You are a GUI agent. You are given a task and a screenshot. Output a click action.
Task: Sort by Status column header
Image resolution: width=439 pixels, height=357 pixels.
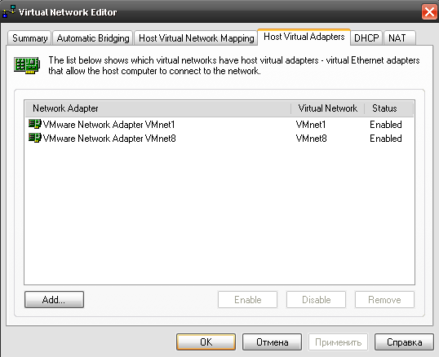(389, 108)
